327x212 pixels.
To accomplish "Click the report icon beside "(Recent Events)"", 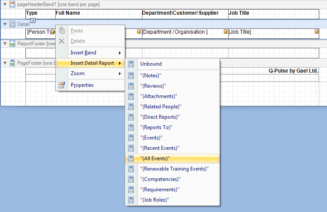I will coord(131,148).
